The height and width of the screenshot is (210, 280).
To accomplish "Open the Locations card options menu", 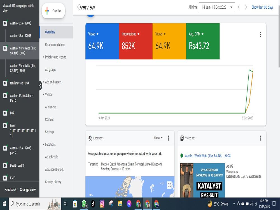I will point(168,138).
